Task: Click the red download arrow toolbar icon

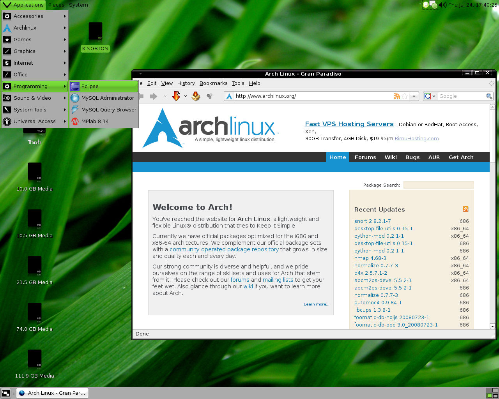Action: coord(176,96)
